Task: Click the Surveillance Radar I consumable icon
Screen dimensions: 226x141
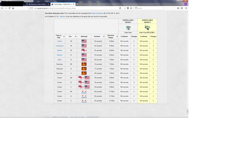Action: [129, 28]
